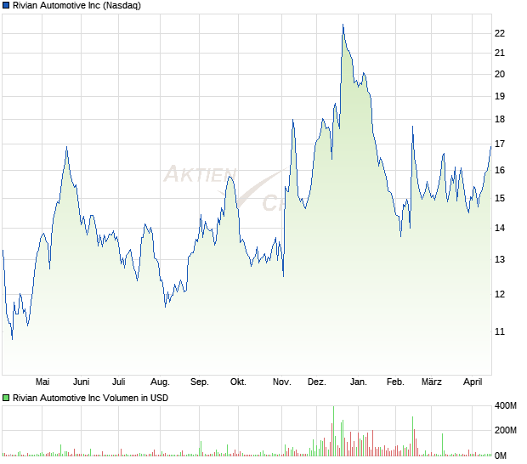Click the blue Rivian price legend square
This screenshot has height=464, width=527.
coord(6,5)
